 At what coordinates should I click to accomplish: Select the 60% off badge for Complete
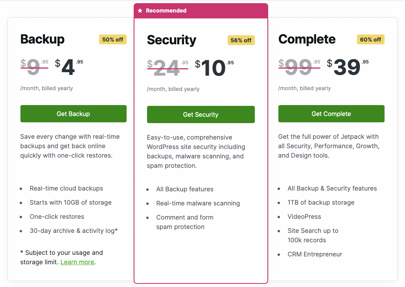click(370, 39)
